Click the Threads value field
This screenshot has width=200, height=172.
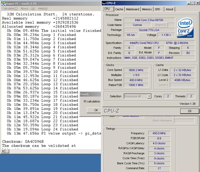191,96
